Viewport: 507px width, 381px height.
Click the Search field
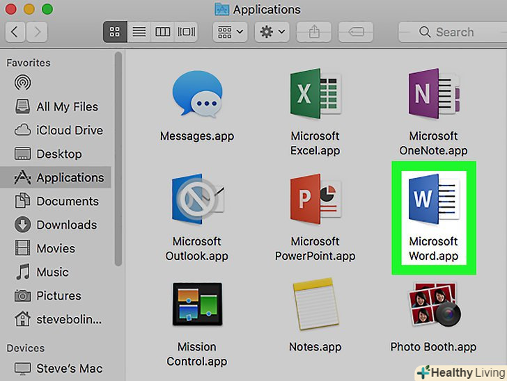point(451,32)
